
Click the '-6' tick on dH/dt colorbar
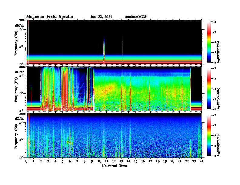tap(215, 63)
